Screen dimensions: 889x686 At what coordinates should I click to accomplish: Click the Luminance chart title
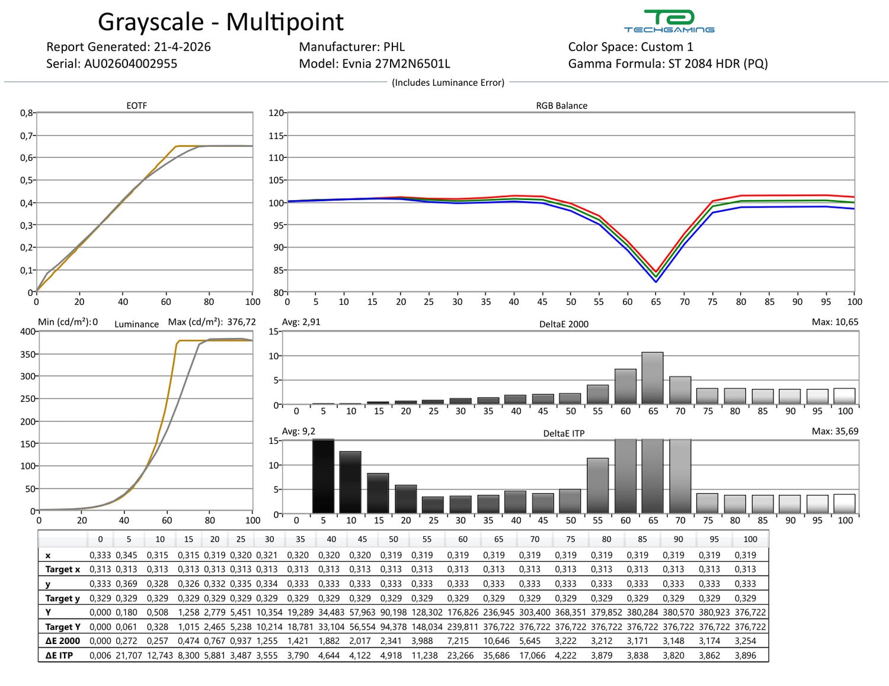[x=136, y=324]
